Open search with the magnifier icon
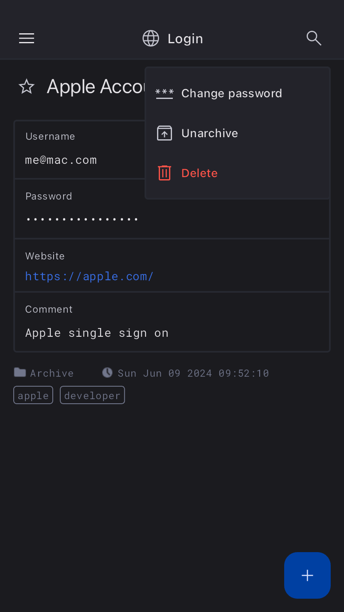344x612 pixels. click(314, 38)
